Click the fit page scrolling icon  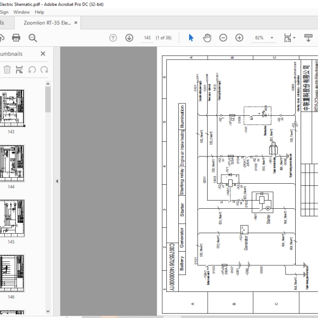288,38
